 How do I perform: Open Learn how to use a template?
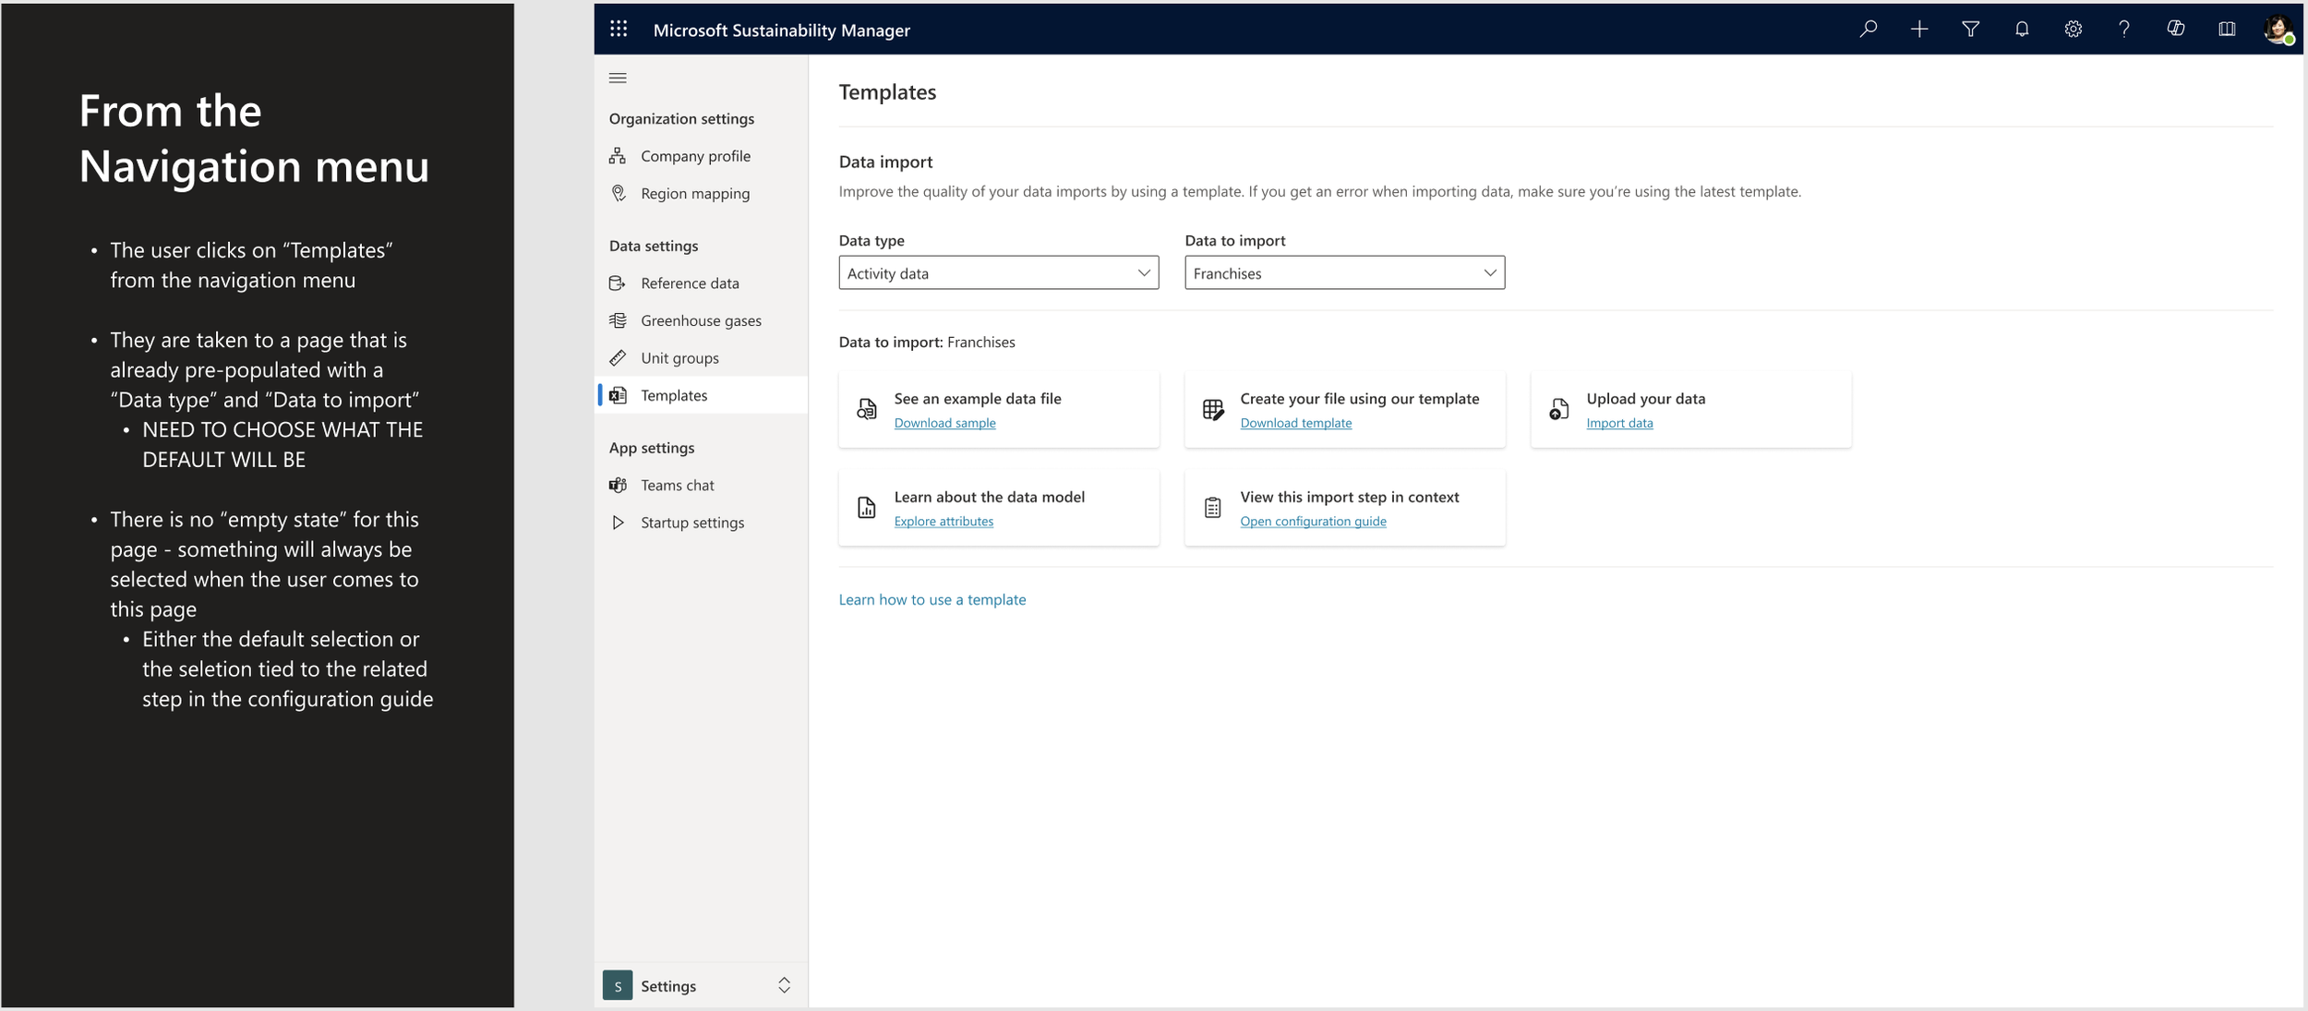(932, 599)
